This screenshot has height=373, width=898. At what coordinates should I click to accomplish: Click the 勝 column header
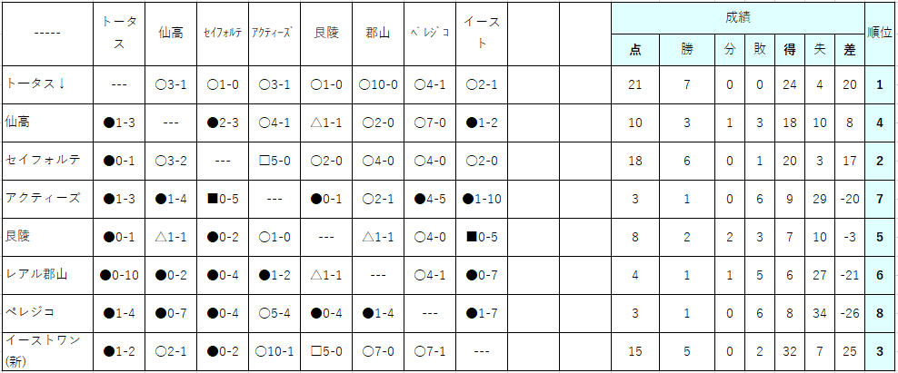[686, 50]
